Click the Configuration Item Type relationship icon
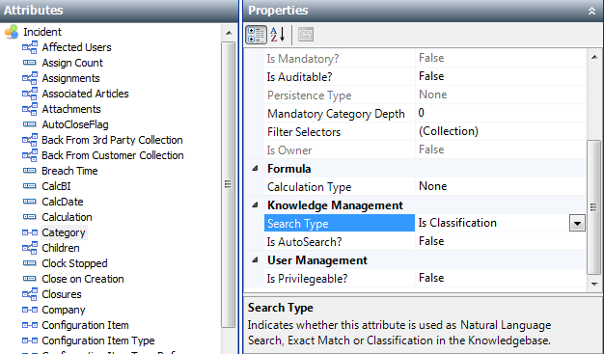Viewport: 604px width, 354px height. coord(30,340)
